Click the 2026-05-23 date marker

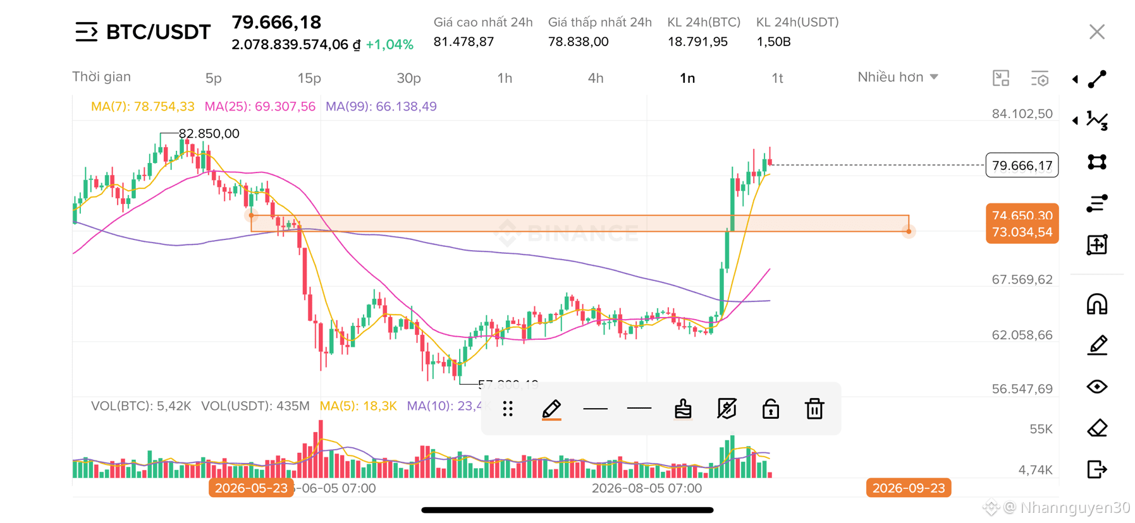click(x=251, y=488)
